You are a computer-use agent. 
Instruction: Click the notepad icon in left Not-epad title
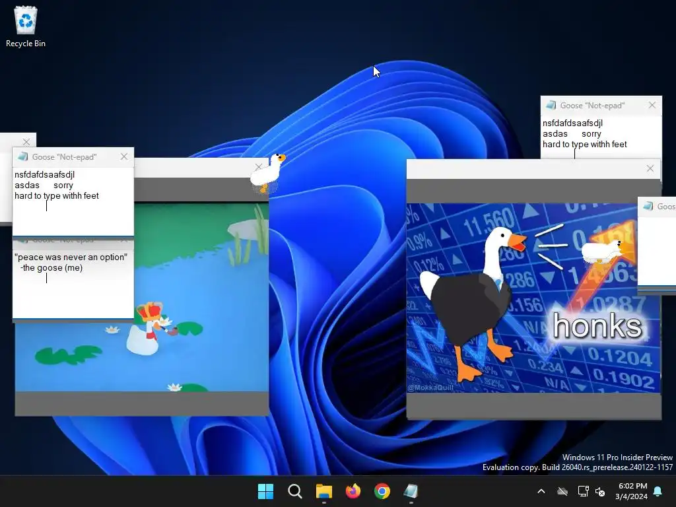pos(22,156)
